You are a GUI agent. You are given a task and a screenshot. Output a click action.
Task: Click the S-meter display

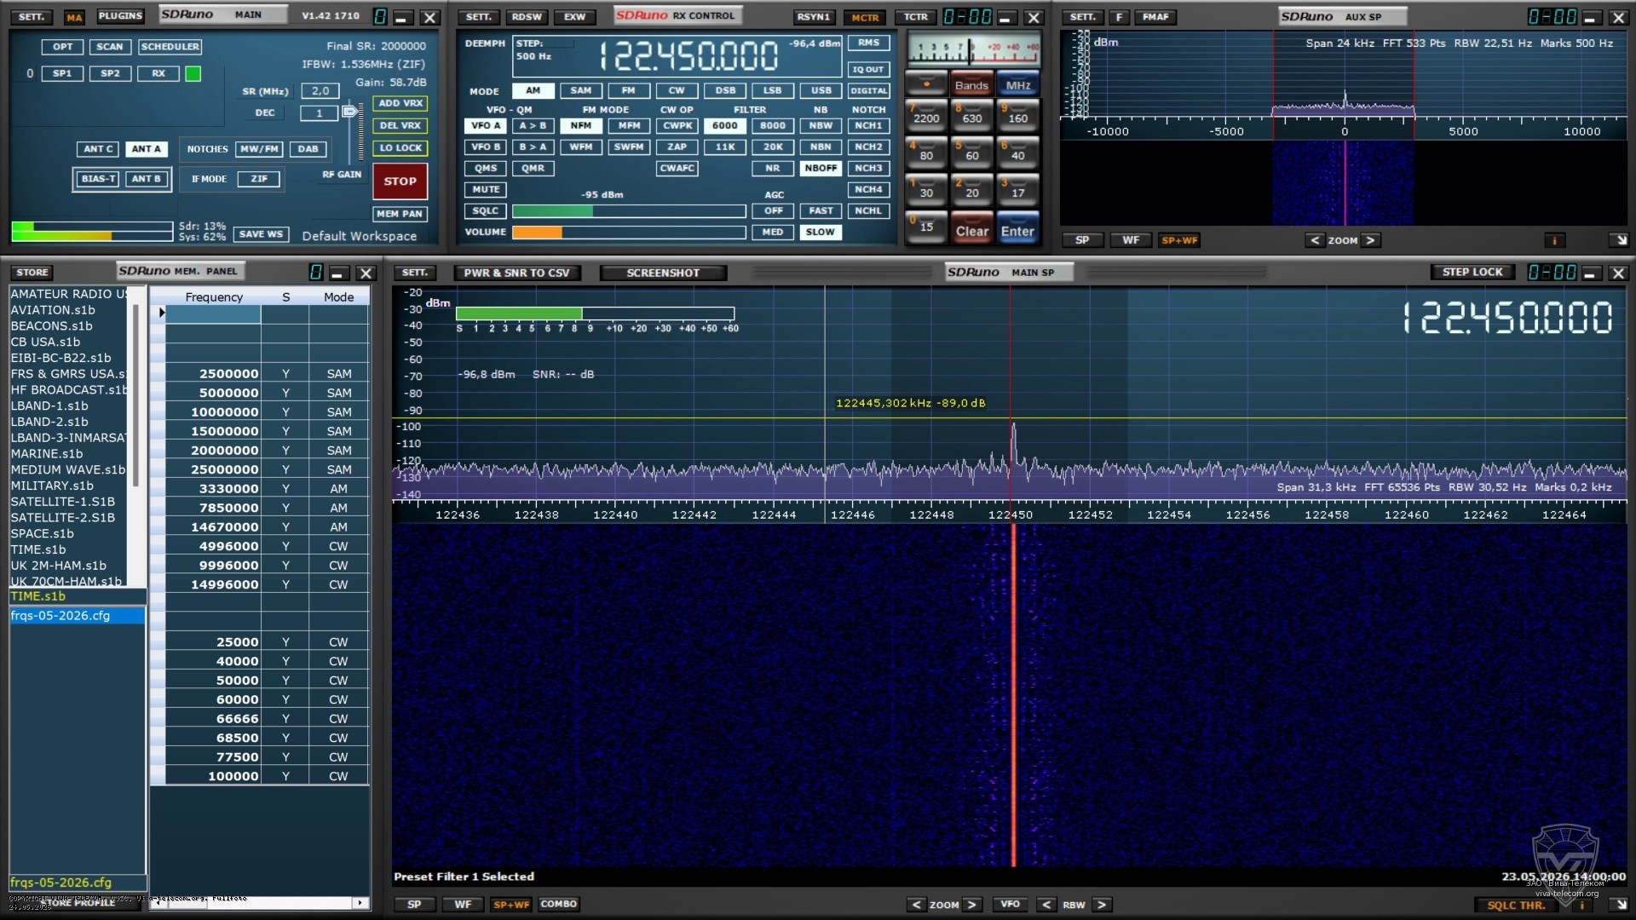[x=973, y=49]
